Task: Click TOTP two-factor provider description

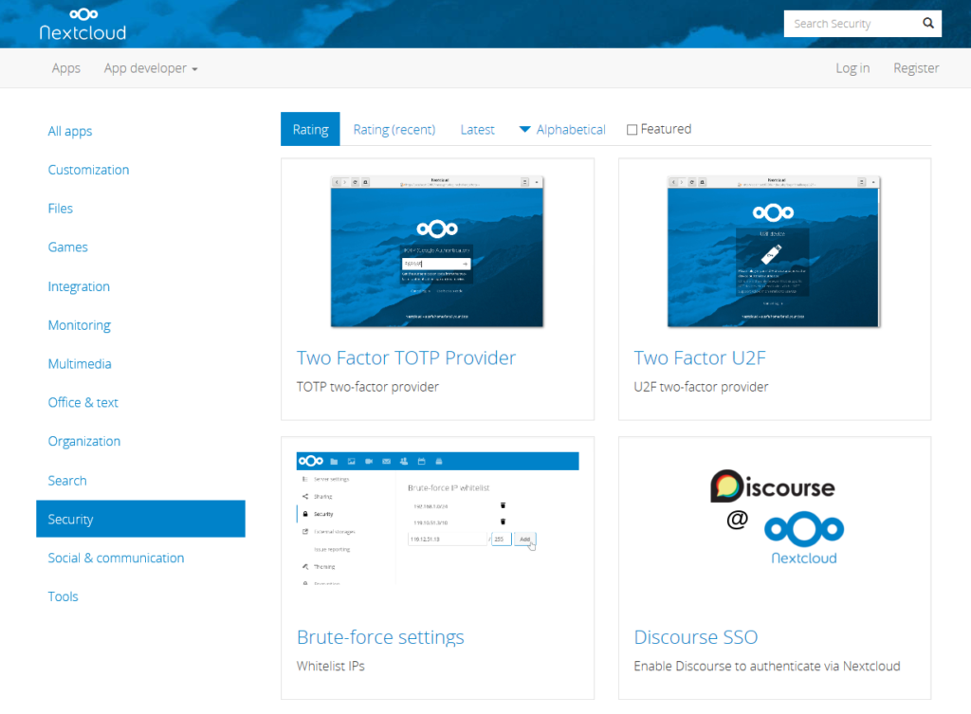Action: coord(367,387)
